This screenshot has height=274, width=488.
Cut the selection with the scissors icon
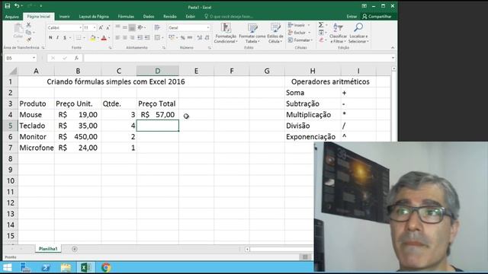point(28,24)
